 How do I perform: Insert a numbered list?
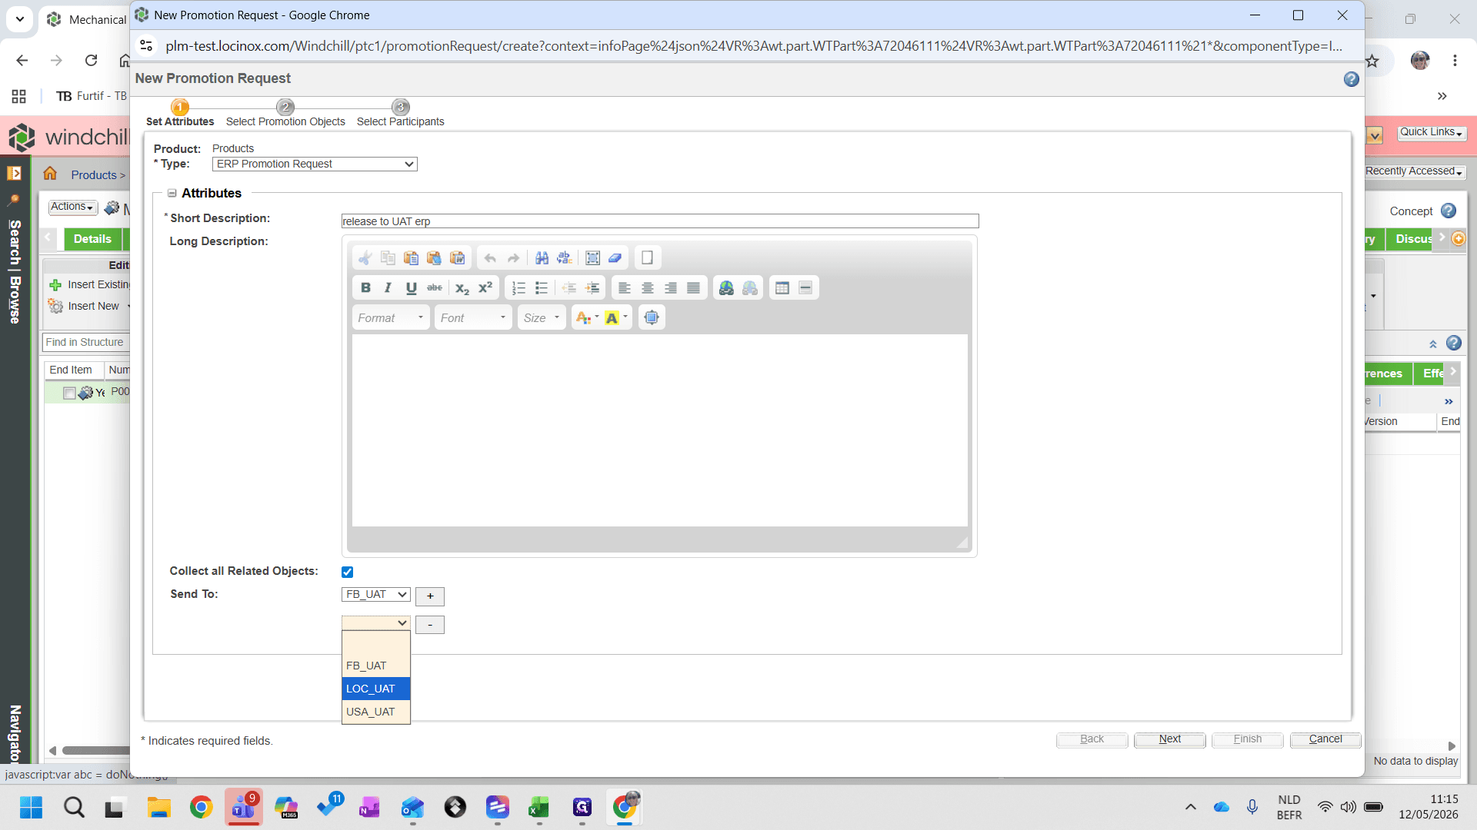point(518,288)
